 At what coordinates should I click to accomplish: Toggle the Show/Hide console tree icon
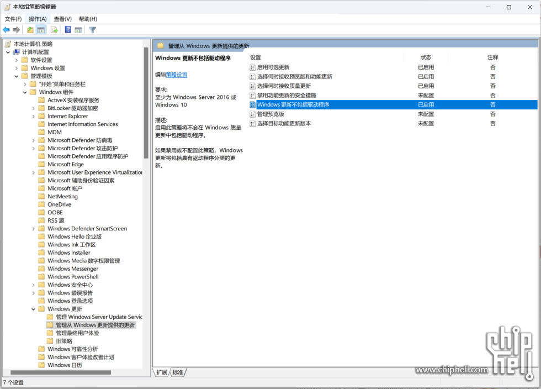coord(41,30)
